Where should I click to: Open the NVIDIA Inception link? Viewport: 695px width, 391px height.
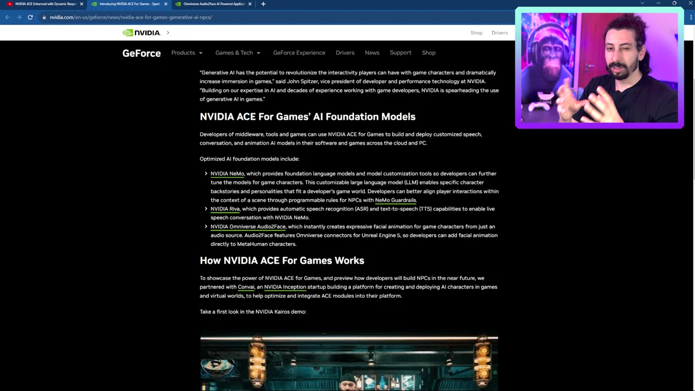pos(285,287)
